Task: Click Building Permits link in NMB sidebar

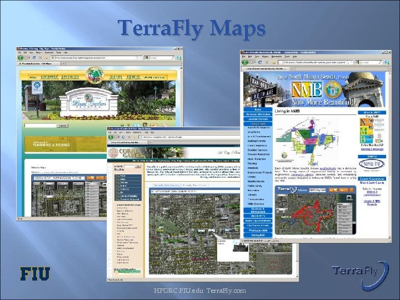Action: 257,141
